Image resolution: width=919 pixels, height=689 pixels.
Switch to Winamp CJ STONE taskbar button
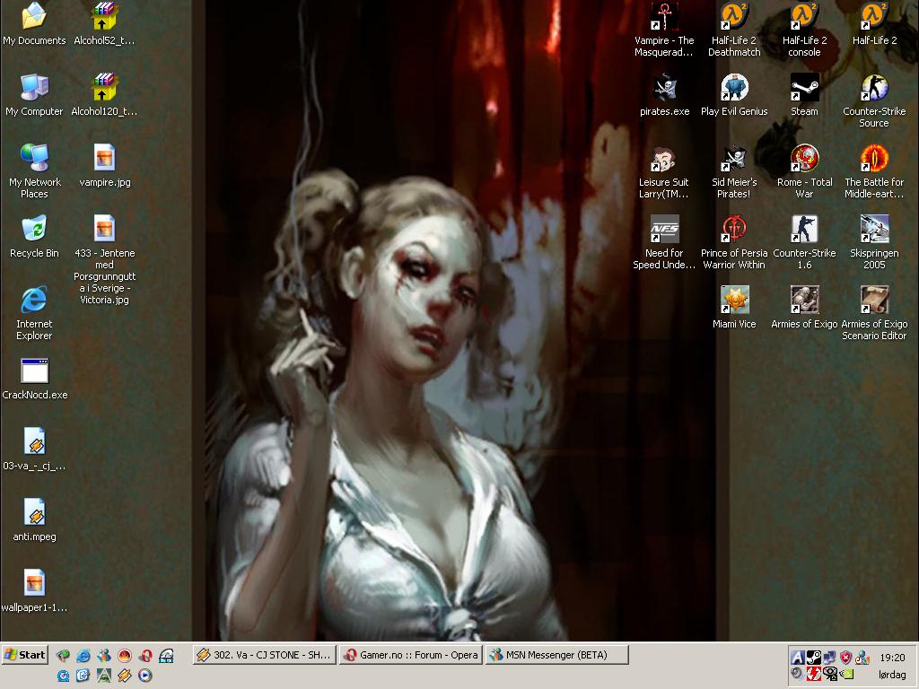(265, 655)
